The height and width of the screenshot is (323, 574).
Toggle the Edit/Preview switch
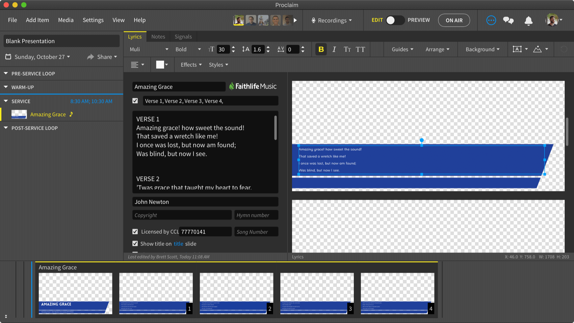395,20
